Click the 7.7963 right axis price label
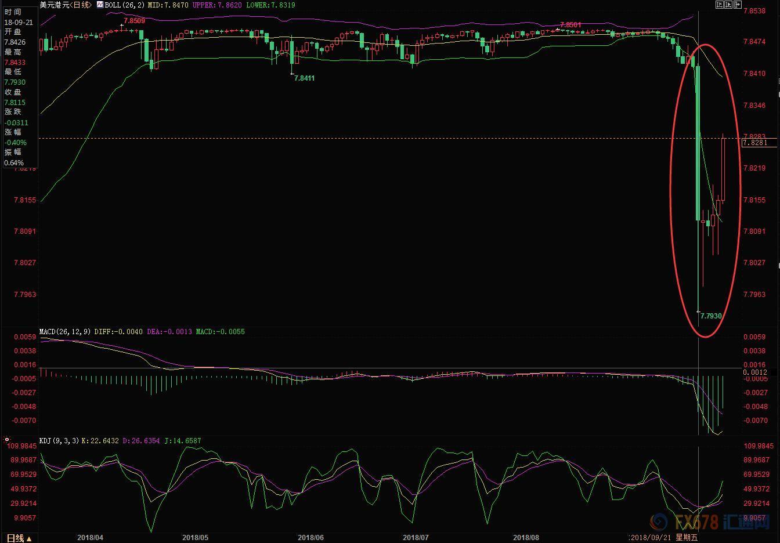The width and height of the screenshot is (780, 543). coord(754,295)
